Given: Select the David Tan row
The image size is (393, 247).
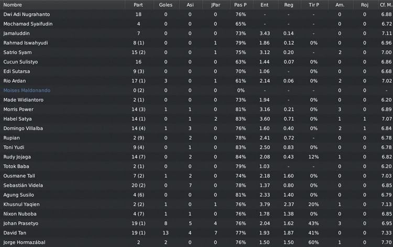Looking at the screenshot, I should [196, 233].
